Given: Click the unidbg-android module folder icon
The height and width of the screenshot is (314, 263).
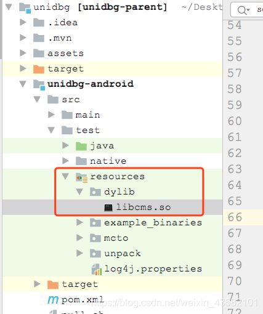Looking at the screenshot, I should pos(39,84).
